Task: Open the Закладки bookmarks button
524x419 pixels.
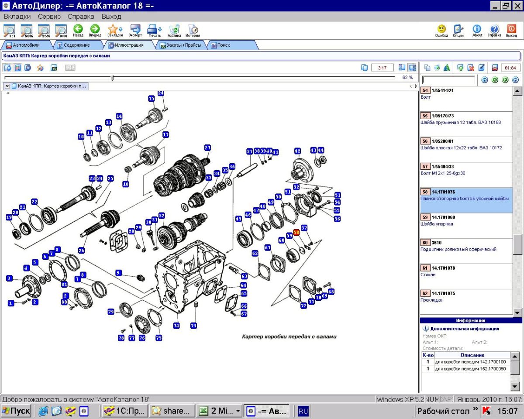Action: click(x=115, y=31)
